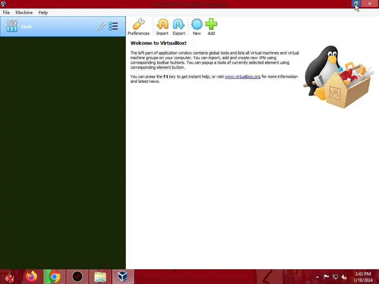Select the Tools item in left pane
The width and height of the screenshot is (379, 284).
coord(63,27)
